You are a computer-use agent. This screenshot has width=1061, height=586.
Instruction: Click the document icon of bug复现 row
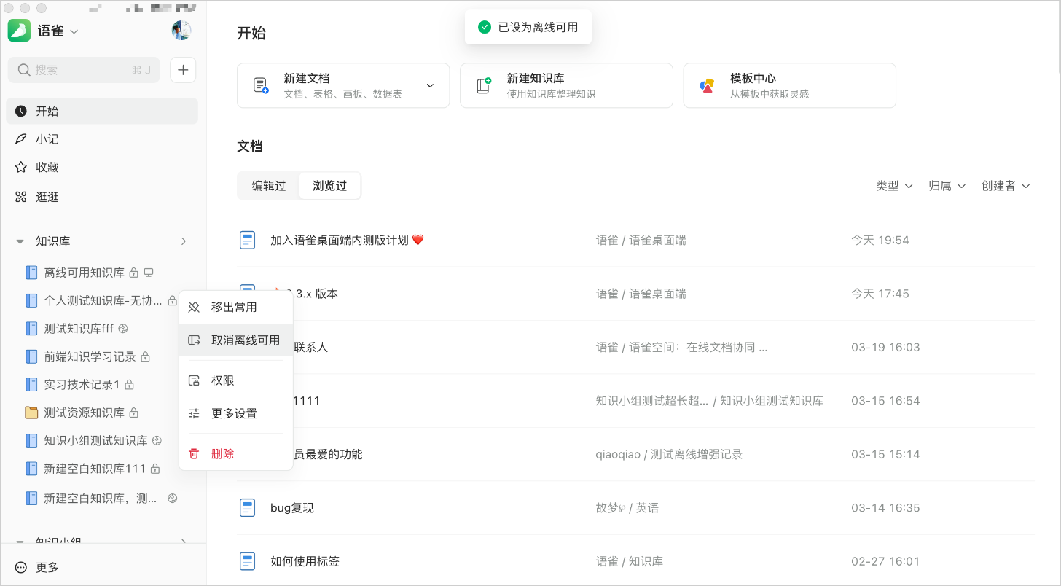click(x=248, y=508)
